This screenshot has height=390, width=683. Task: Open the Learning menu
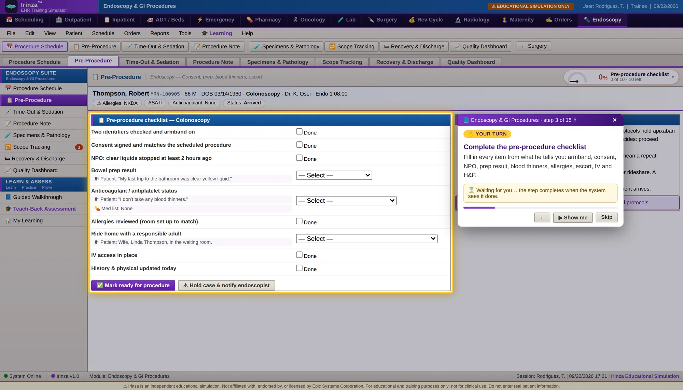click(217, 33)
